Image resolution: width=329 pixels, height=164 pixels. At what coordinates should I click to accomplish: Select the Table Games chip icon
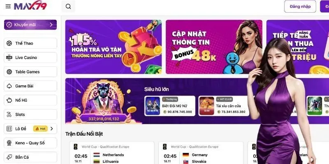[9, 72]
